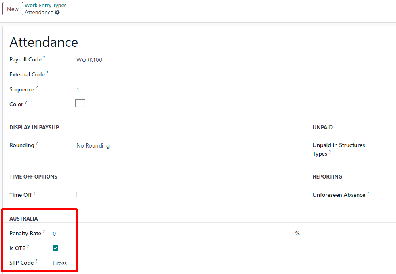Open the Rounding selection showing No Rounding

point(93,145)
